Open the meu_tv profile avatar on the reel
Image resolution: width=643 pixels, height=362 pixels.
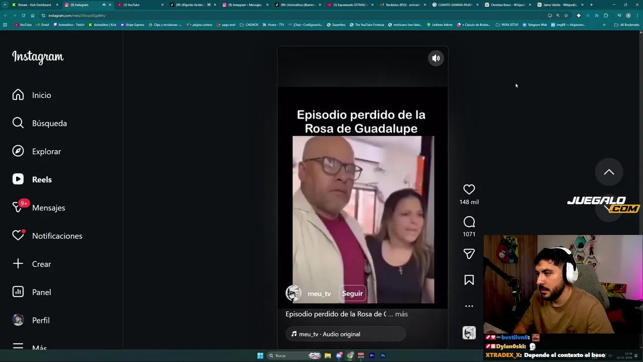point(293,293)
